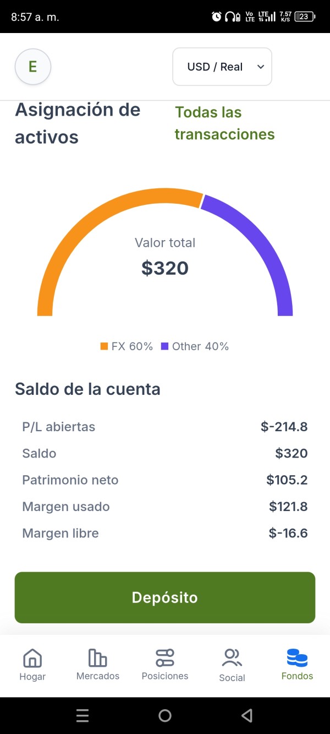Open the Social people icon
This screenshot has height=734, width=330.
point(232,657)
